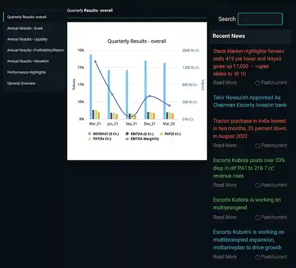This screenshot has height=268, width=296.
Task: Open Tahir Nowazish Appointed As Chairman headline
Action: tap(250, 101)
